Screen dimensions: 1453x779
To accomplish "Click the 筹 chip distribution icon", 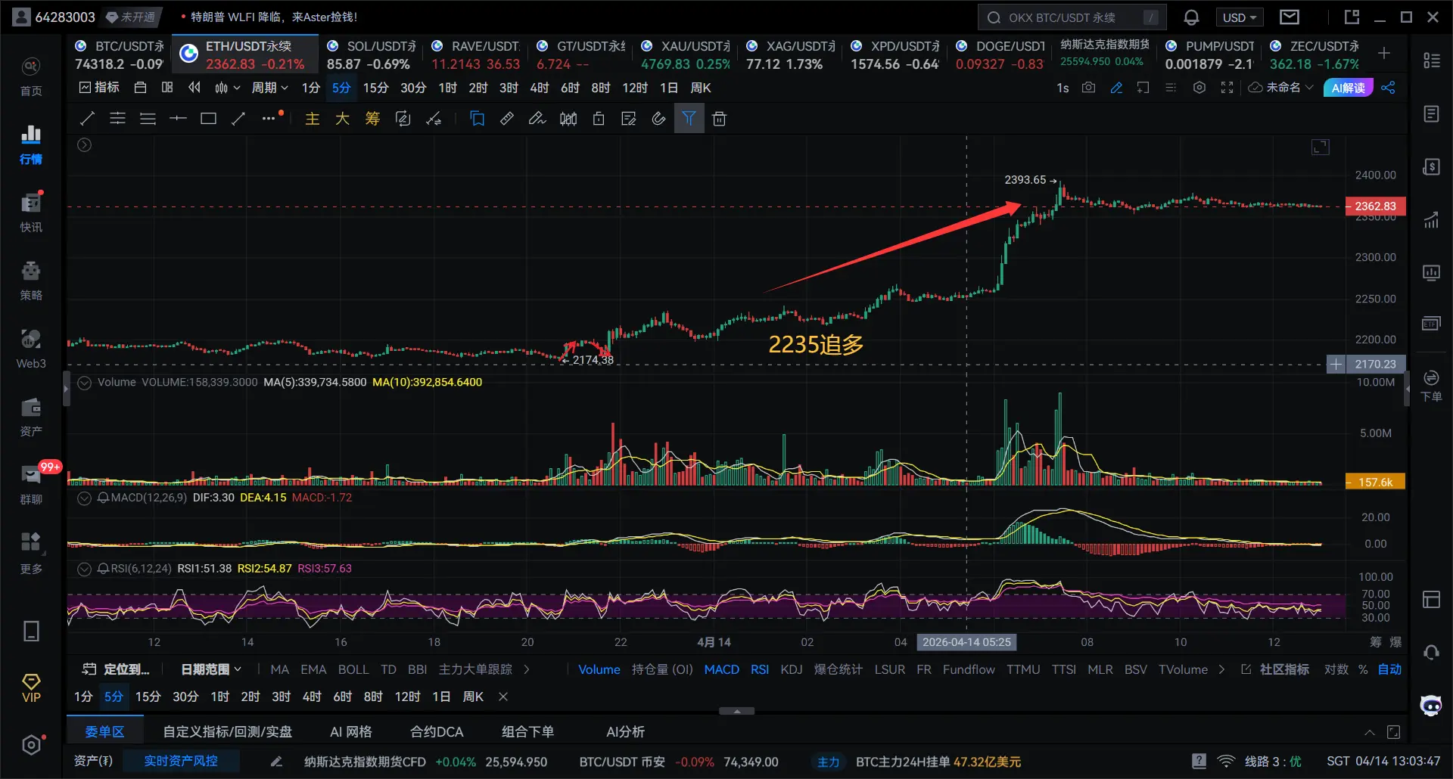I will (372, 119).
